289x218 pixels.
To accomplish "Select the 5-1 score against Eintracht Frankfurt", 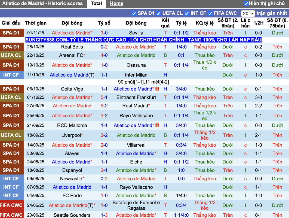I will (x=104, y=97).
